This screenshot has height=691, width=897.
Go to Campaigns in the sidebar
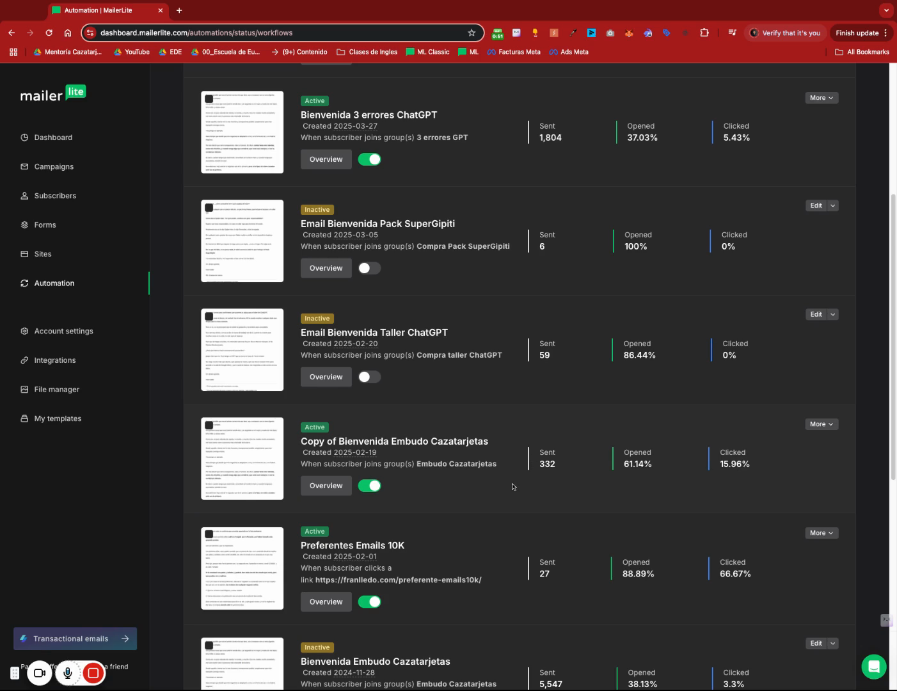tap(54, 166)
